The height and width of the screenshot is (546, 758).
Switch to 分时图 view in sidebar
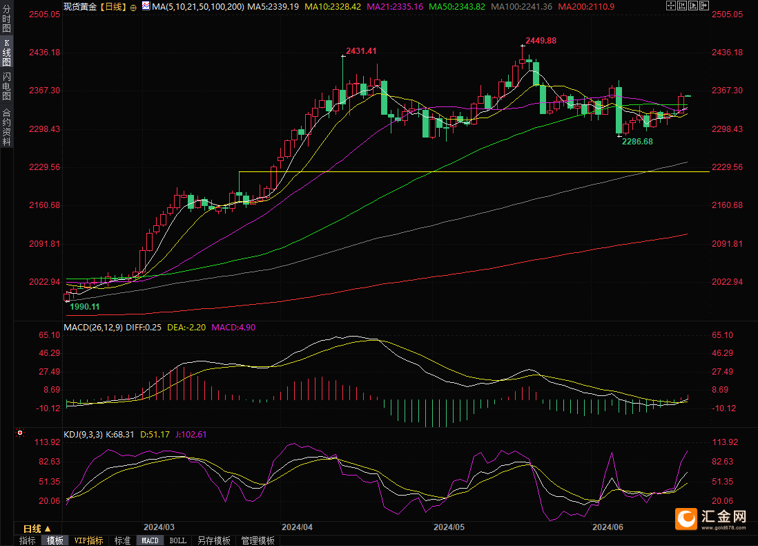click(6, 18)
